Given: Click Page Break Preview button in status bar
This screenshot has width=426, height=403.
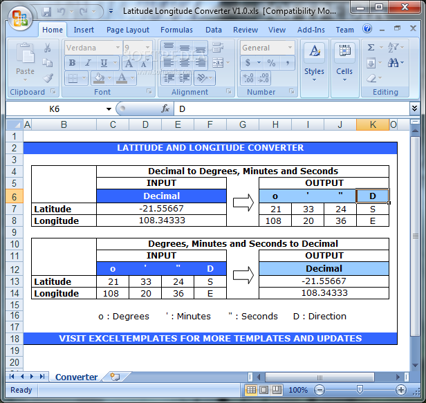Looking at the screenshot, I should pyautogui.click(x=277, y=391).
